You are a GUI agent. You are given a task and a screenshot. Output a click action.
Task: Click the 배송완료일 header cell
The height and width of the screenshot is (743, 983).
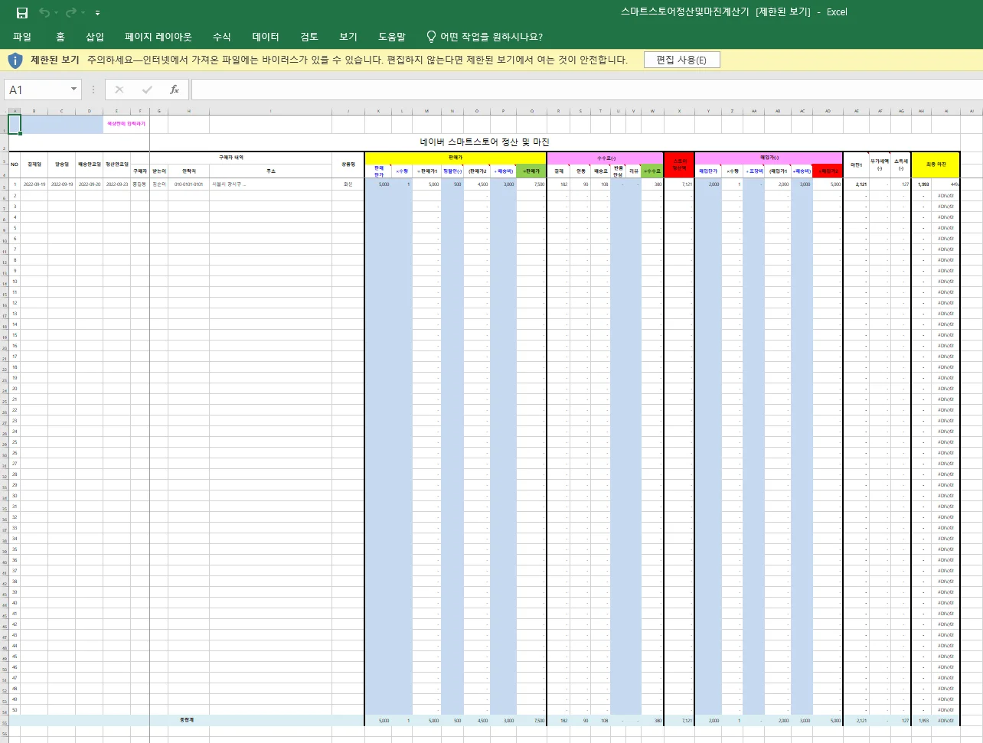(x=90, y=165)
